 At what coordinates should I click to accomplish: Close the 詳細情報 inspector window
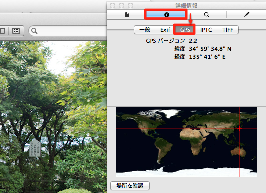coord(112,6)
